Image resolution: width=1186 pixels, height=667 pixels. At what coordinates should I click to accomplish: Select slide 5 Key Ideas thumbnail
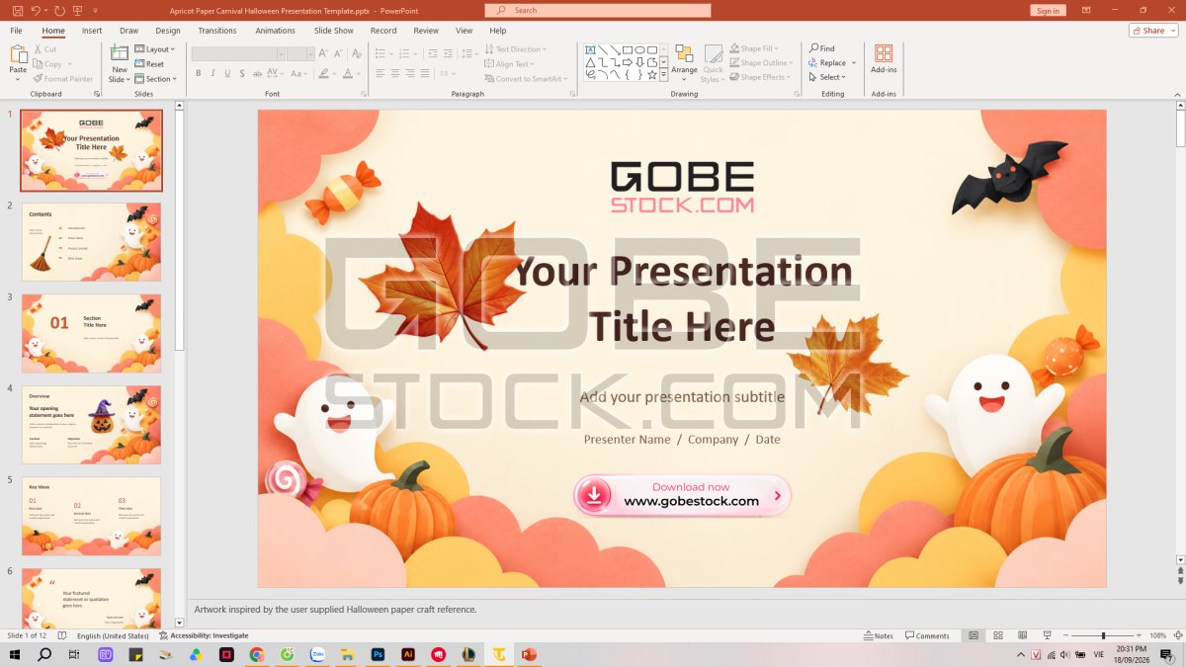(x=91, y=516)
